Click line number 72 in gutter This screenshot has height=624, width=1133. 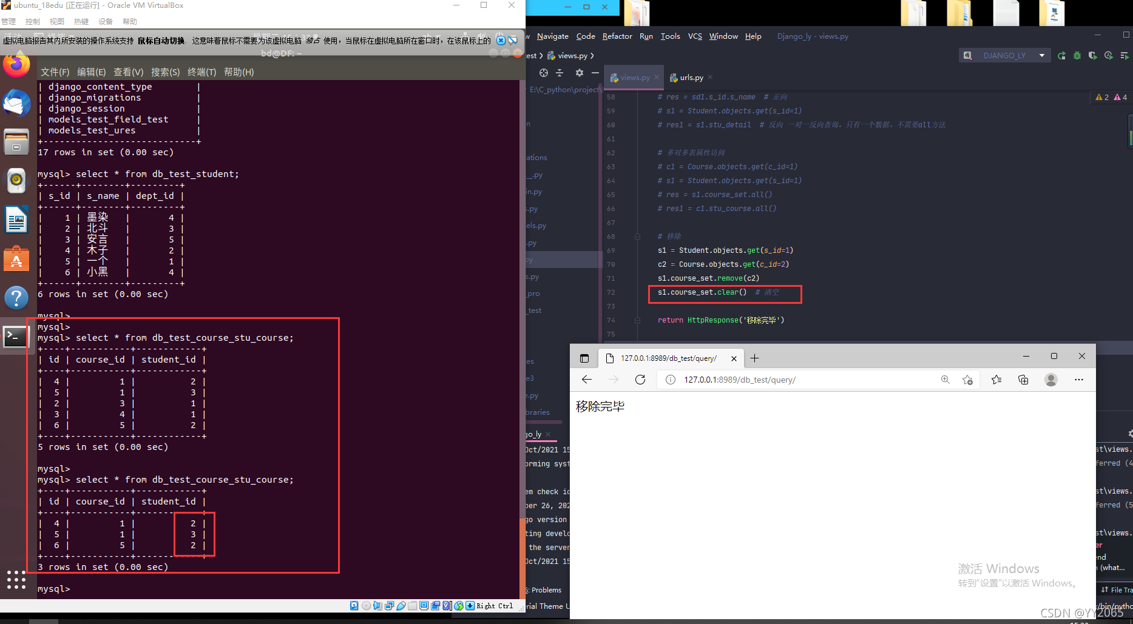pyautogui.click(x=610, y=292)
